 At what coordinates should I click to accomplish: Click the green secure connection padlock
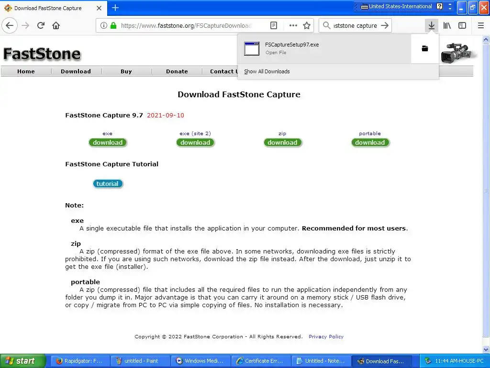tap(114, 25)
